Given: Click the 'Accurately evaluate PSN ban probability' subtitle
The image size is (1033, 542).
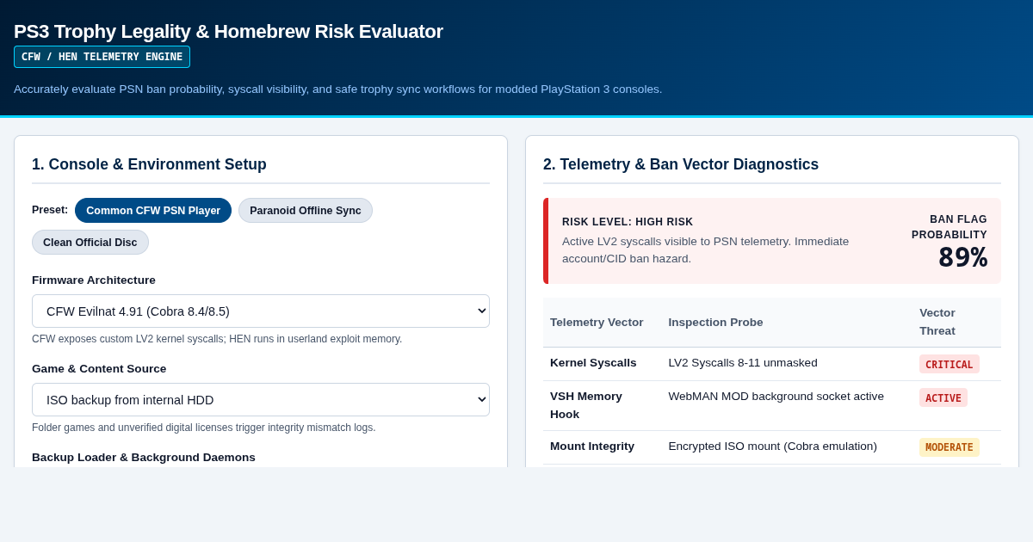Looking at the screenshot, I should click(x=338, y=89).
